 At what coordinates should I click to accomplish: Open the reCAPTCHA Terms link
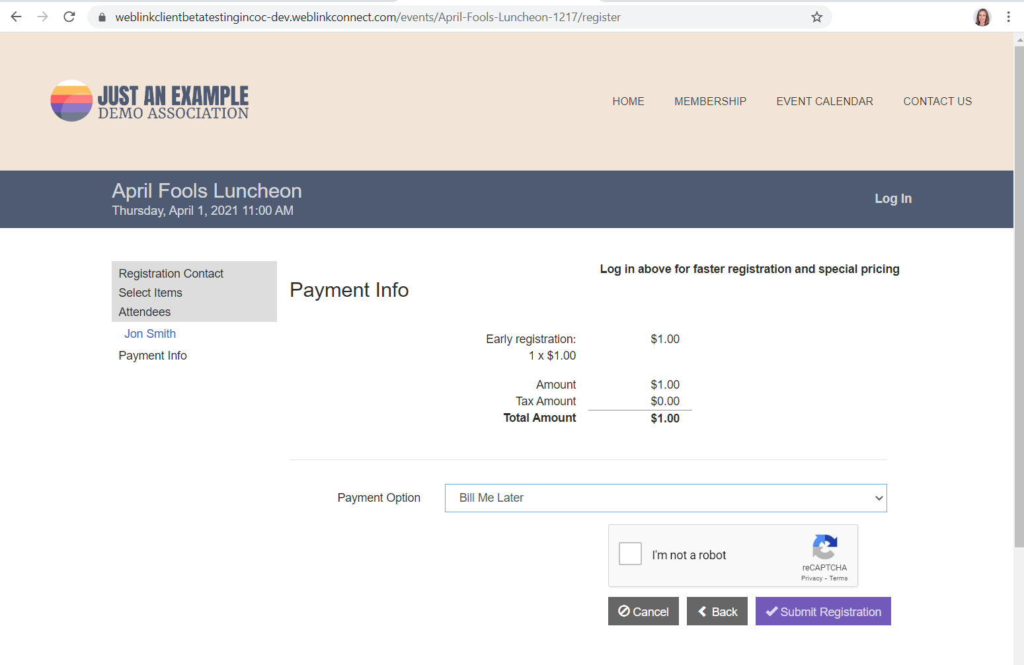tap(838, 578)
